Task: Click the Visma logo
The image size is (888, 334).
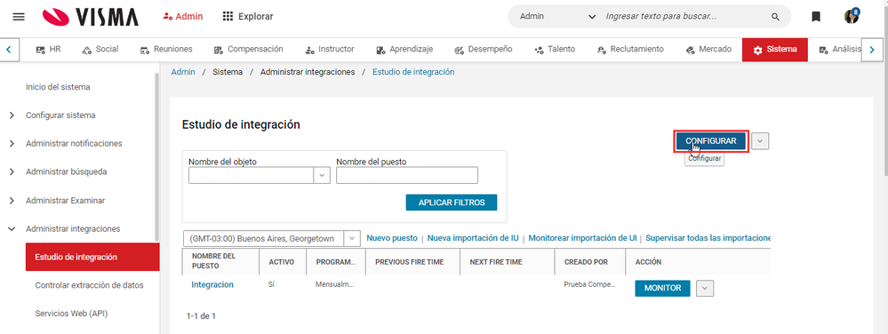Action: coord(91,16)
